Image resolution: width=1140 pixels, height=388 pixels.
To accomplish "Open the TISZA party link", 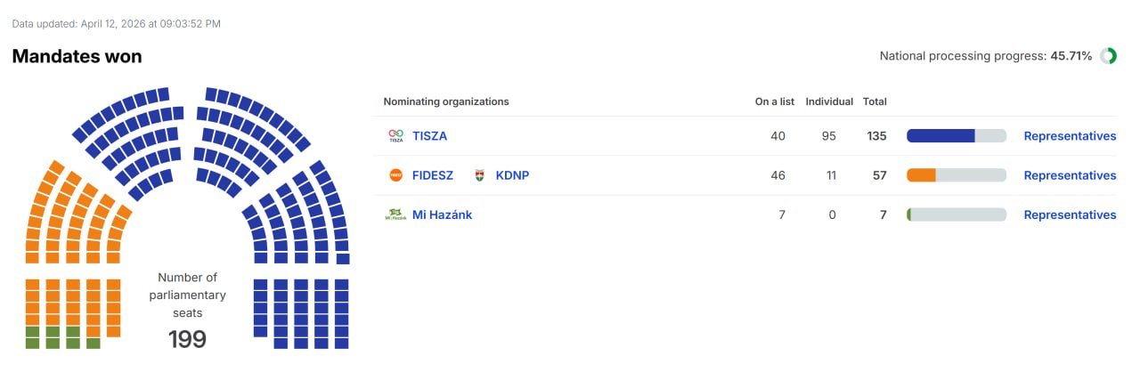I will click(x=429, y=136).
